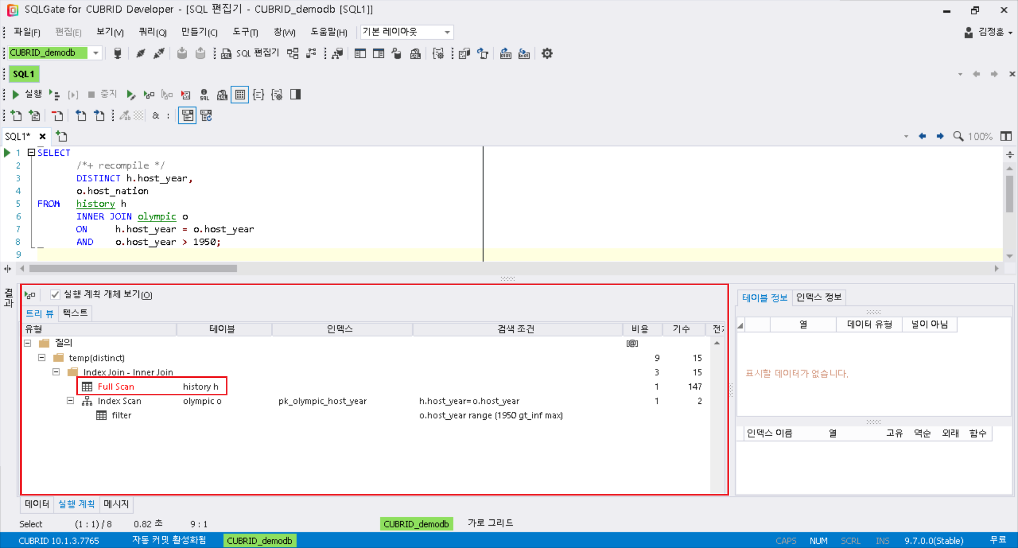Screen dimensions: 1018x548
Task: Open the 기본 레이아웃 layout dropdown
Action: 447,32
